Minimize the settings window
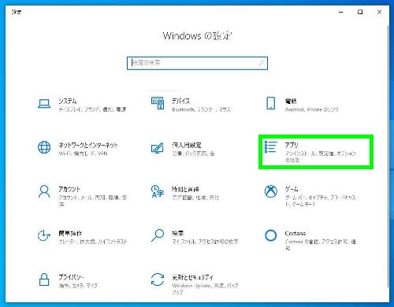The height and width of the screenshot is (307, 394). (x=341, y=12)
